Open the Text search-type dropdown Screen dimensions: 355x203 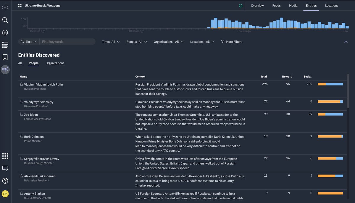(x=29, y=42)
